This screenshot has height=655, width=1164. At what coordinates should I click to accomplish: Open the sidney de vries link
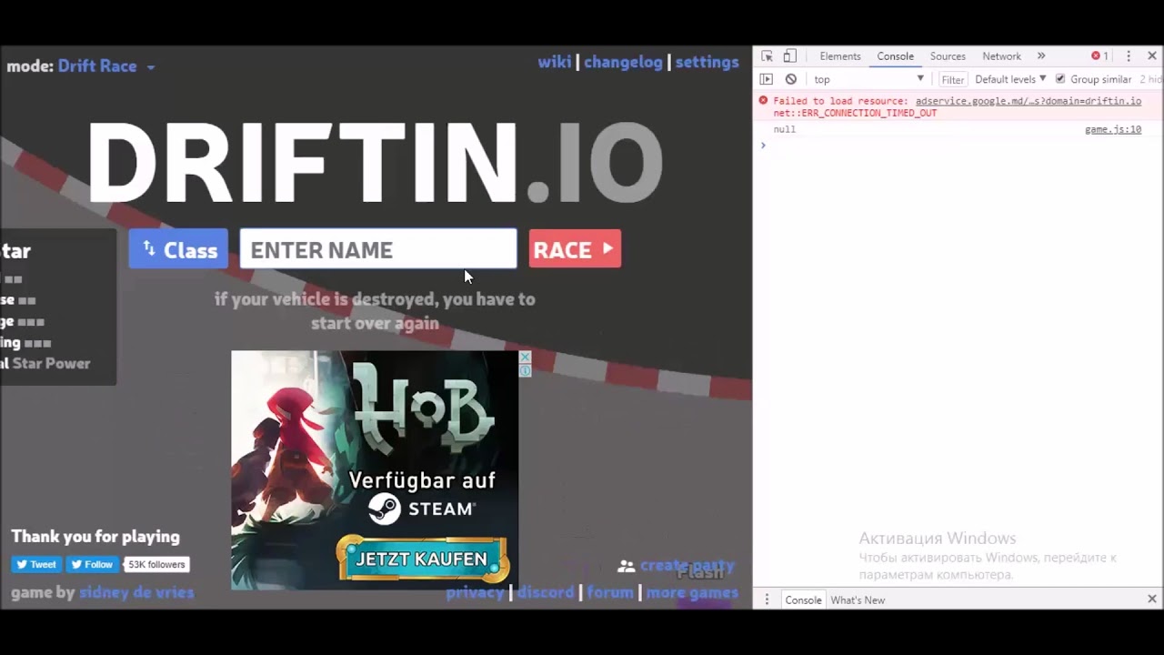(136, 592)
